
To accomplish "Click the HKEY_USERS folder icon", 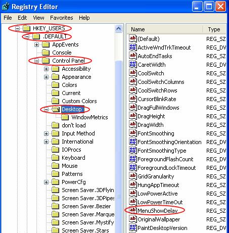I will click(x=26, y=28).
